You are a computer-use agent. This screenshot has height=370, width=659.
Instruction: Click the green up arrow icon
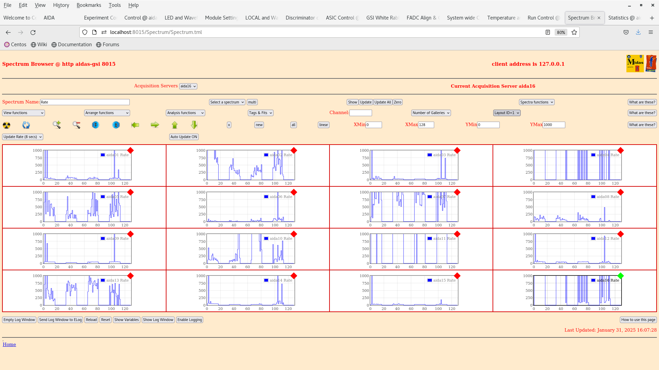175,125
